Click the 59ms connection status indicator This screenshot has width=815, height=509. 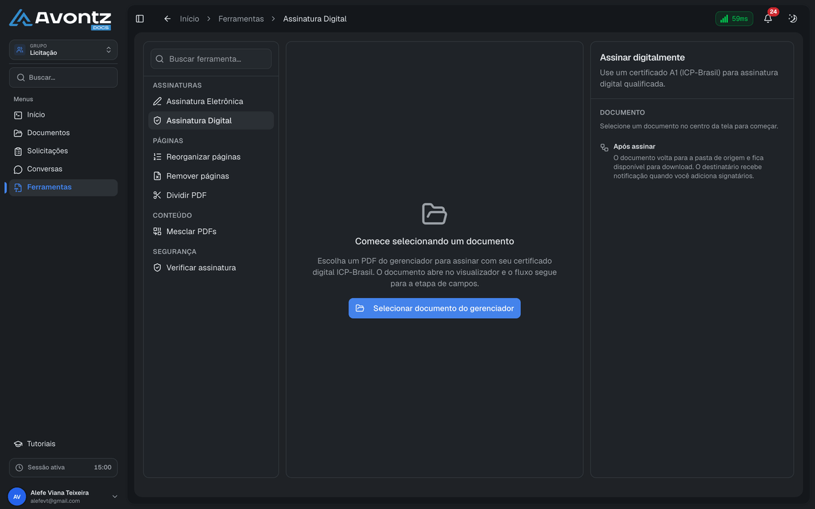coord(734,19)
